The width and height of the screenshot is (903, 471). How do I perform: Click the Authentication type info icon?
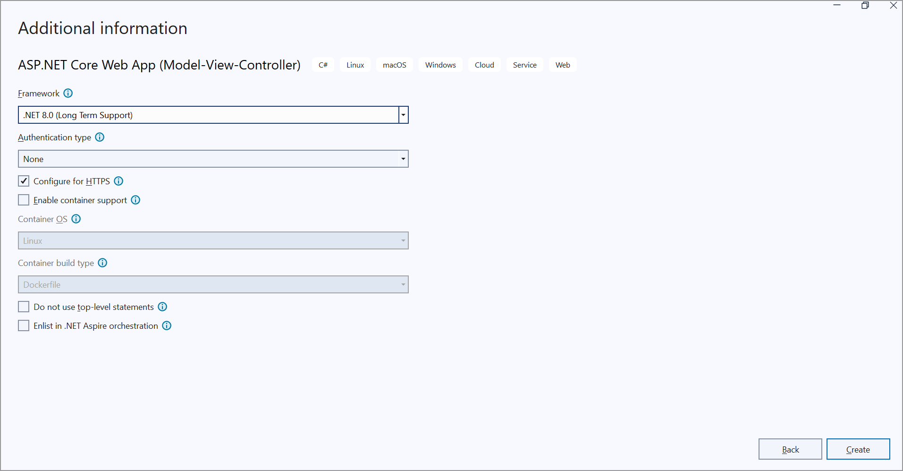tap(100, 137)
